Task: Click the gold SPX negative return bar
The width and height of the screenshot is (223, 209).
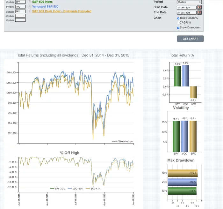Action: 194,92
